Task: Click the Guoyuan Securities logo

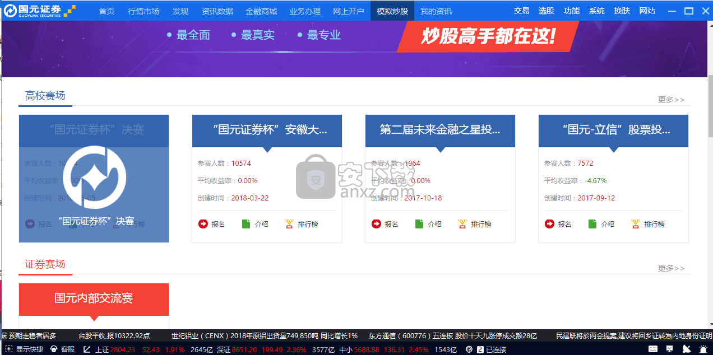Action: click(x=39, y=10)
